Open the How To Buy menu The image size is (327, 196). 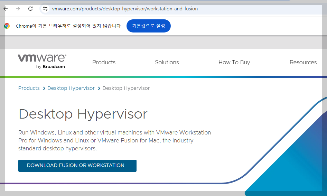pyautogui.click(x=234, y=62)
